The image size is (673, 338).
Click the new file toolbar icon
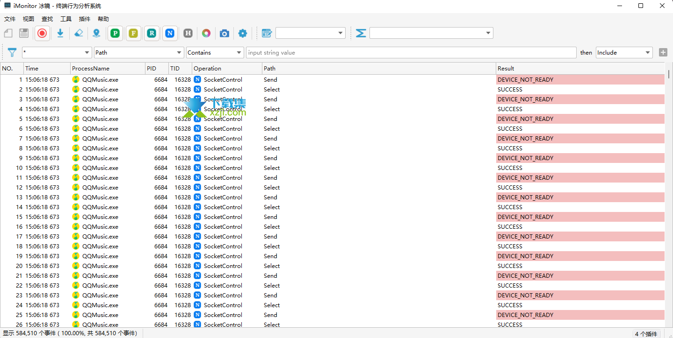tap(8, 33)
